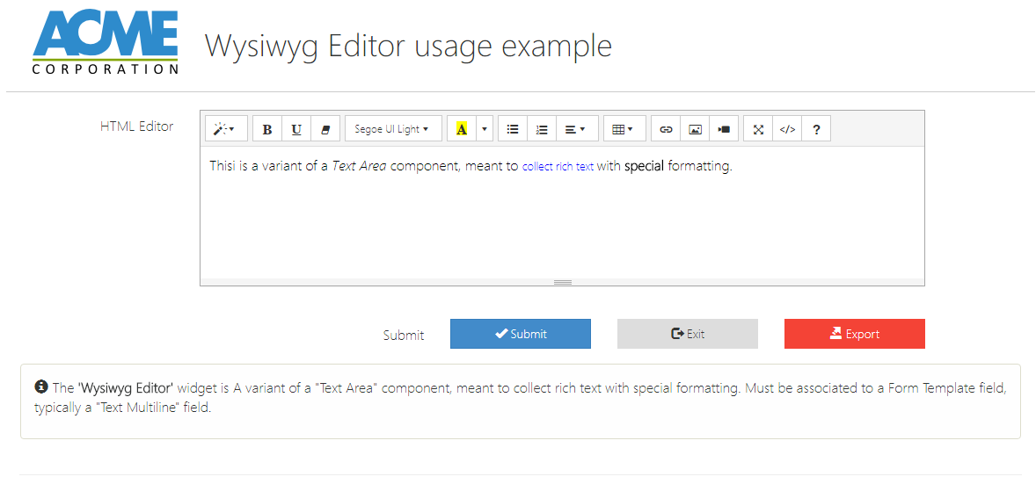The height and width of the screenshot is (484, 1036).
Task: Click the eraser to remove font style
Action: click(x=325, y=129)
